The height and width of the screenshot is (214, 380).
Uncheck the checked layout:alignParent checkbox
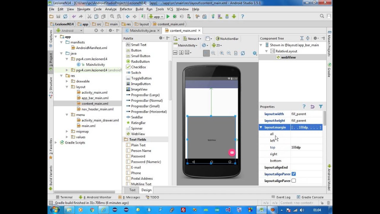[294, 174]
